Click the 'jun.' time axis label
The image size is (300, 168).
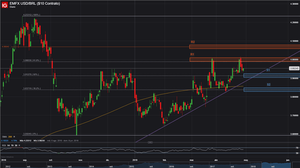[288, 160]
